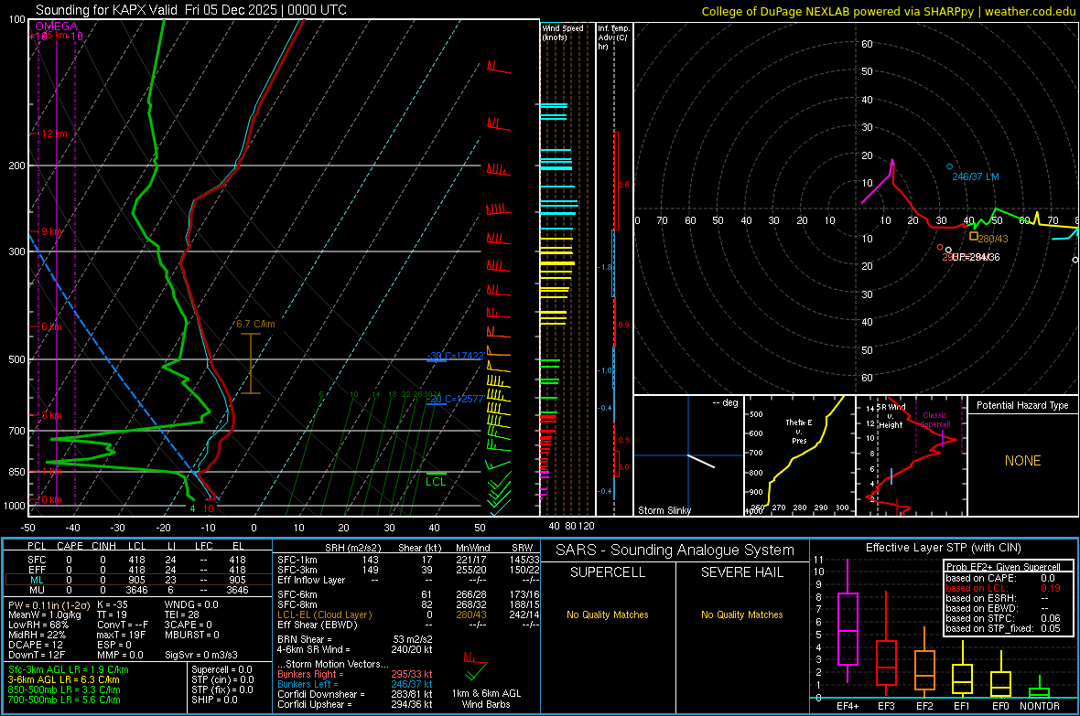Click the '6.7 C/km' lapse rate label
The height and width of the screenshot is (716, 1080).
click(255, 325)
